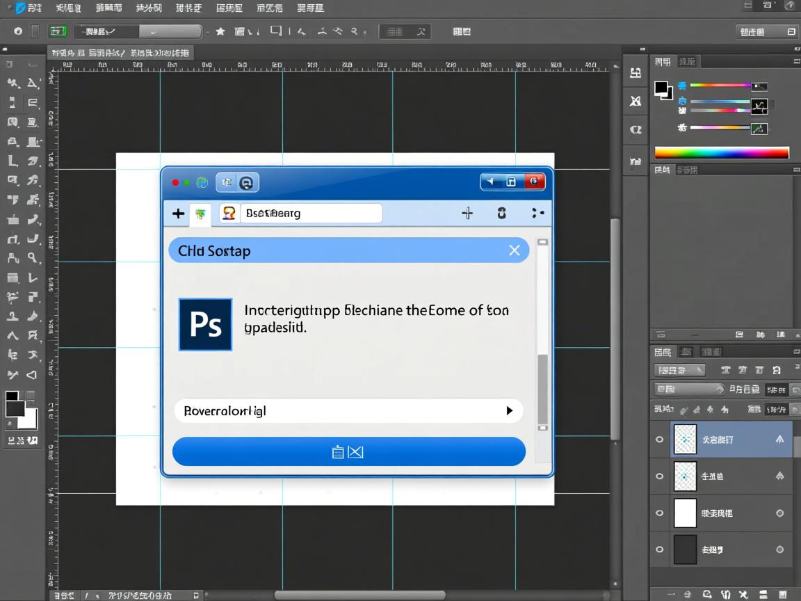
Task: Hide the topmost highlighted layer with its eye icon
Action: 659,439
